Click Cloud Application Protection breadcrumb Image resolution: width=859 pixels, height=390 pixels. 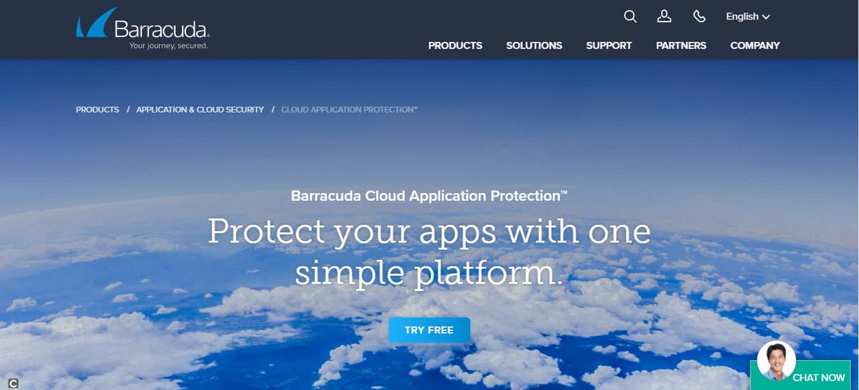[x=349, y=110]
